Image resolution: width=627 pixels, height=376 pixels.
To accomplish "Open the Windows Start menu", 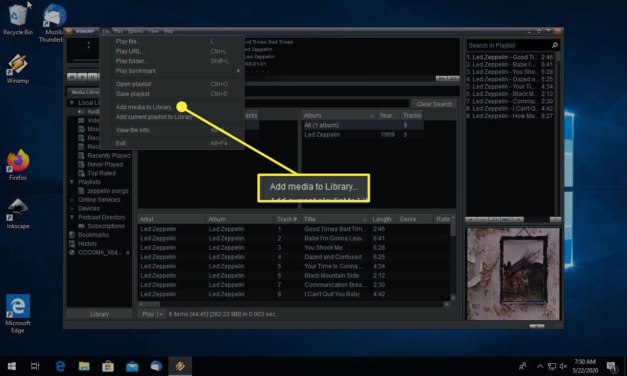I will 12,366.
